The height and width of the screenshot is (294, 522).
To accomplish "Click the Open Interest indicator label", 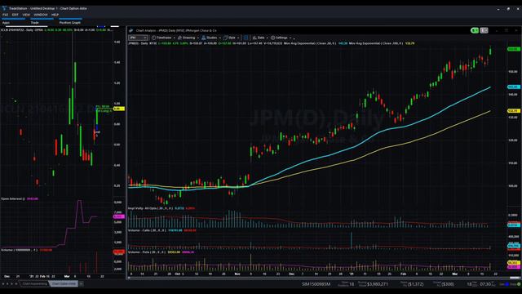I will tap(13, 198).
